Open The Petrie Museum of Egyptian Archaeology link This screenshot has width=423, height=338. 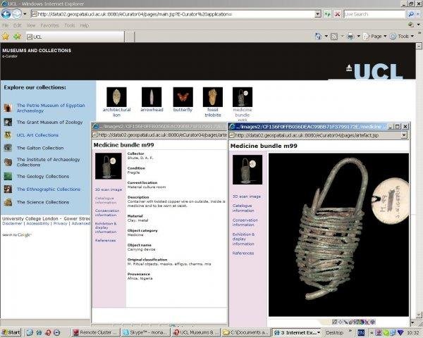point(51,108)
